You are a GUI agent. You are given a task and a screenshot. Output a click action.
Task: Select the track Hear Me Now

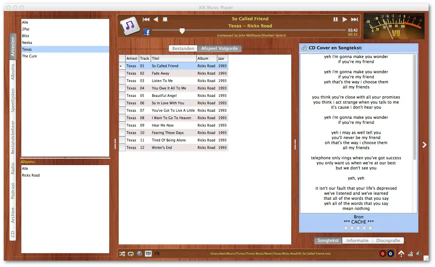click(x=174, y=125)
